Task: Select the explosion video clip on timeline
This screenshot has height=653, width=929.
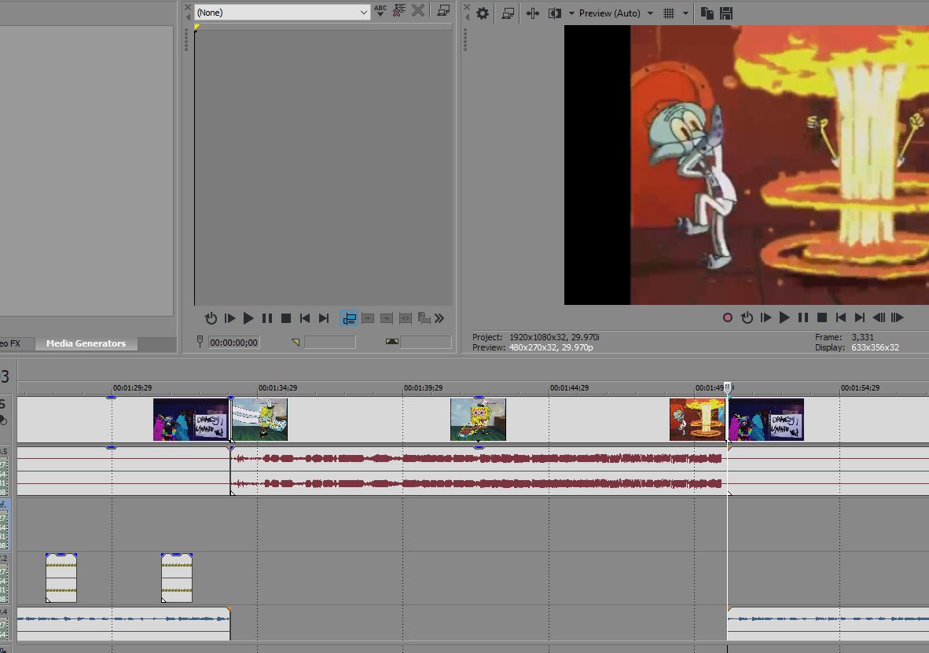Action: pos(697,420)
